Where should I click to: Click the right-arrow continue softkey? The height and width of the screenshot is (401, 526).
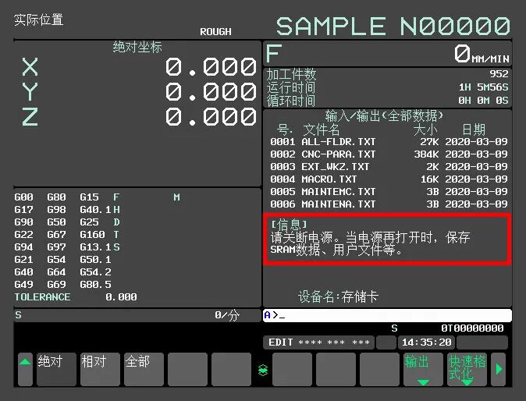point(499,369)
